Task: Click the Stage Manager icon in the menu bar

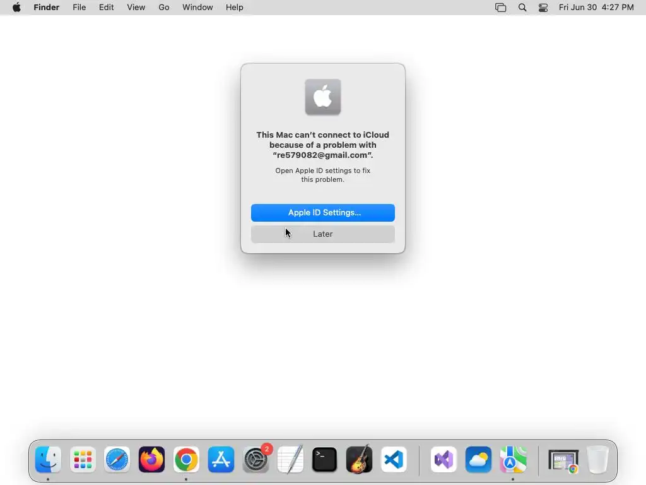Action: click(x=500, y=8)
